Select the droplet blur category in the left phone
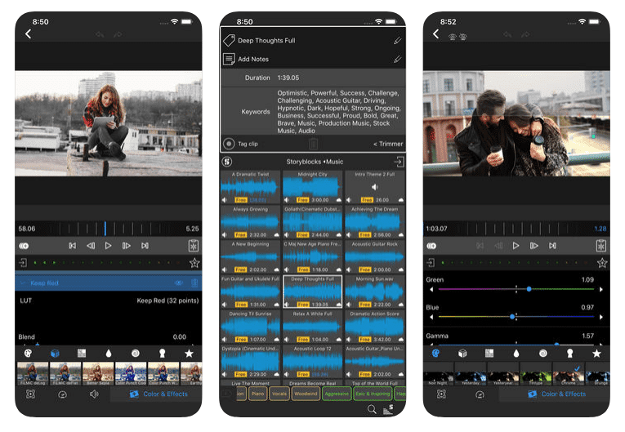 click(x=109, y=353)
